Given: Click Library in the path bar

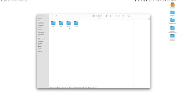Looking at the screenshot, I should (71, 87).
